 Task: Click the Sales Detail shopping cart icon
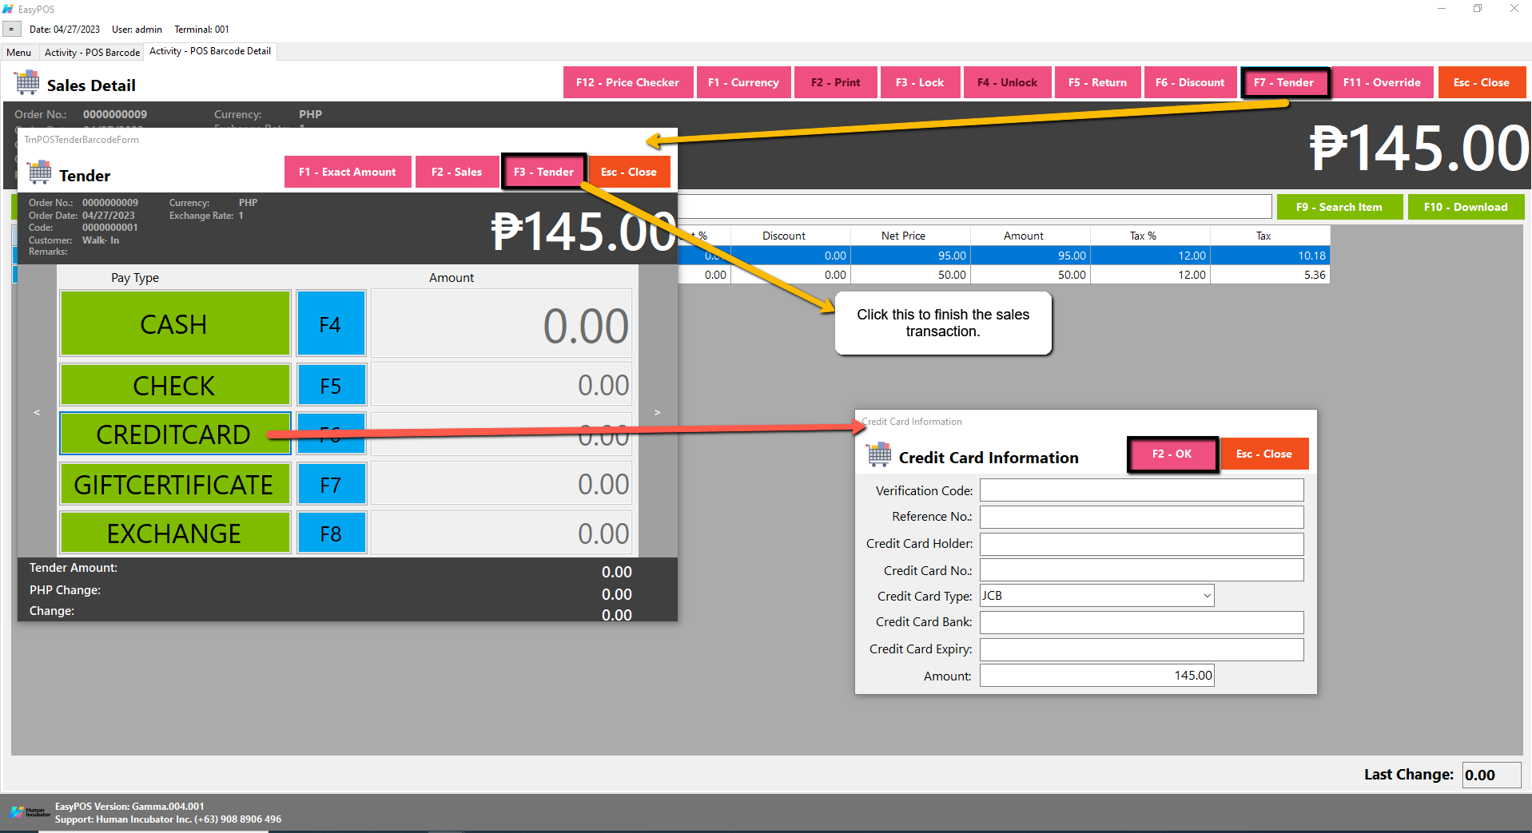click(27, 82)
